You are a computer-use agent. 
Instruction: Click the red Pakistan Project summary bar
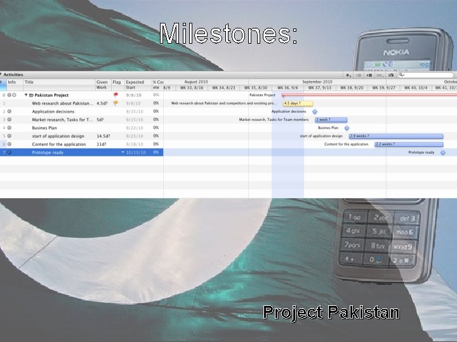369,95
